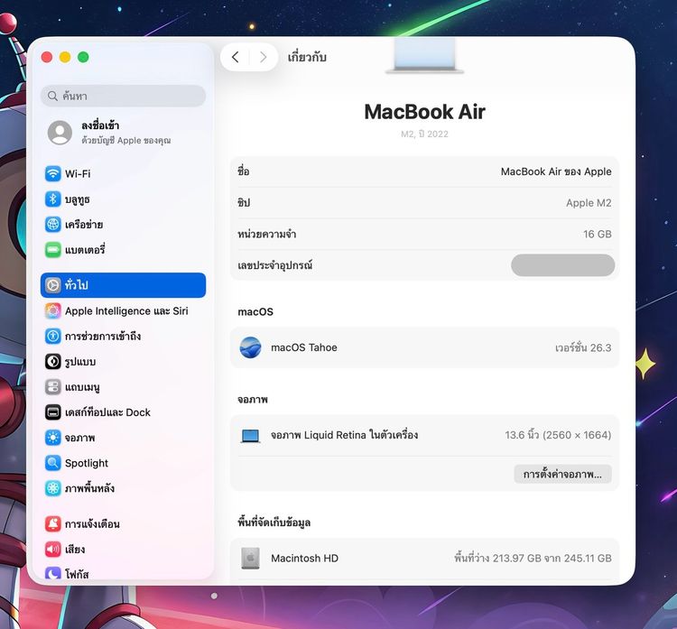Click the MacBook image thumbnail at top
Screen dimensions: 677x629
425,55
